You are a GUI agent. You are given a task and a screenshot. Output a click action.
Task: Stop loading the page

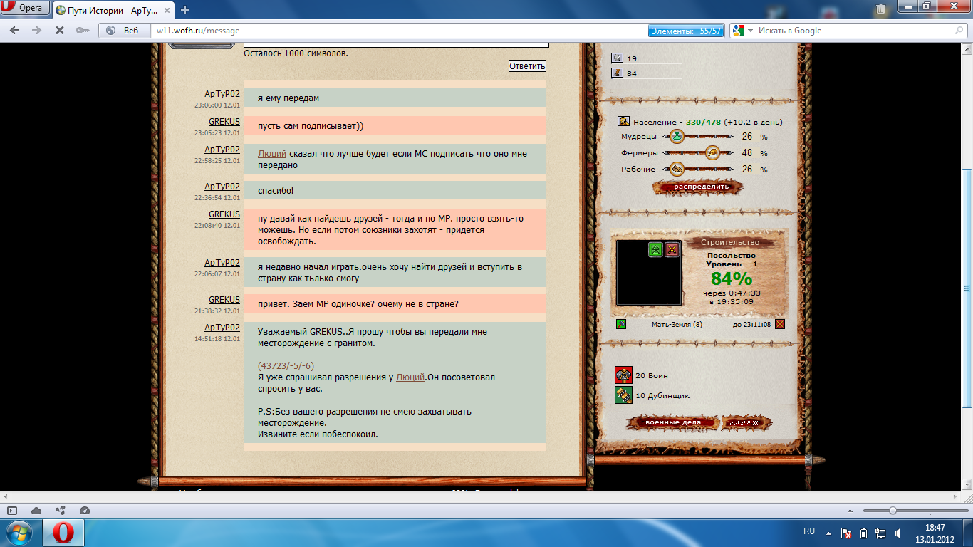click(60, 31)
